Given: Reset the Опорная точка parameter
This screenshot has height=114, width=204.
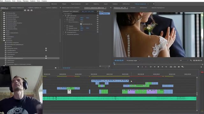Looking at the screenshot, I should click(98, 28).
